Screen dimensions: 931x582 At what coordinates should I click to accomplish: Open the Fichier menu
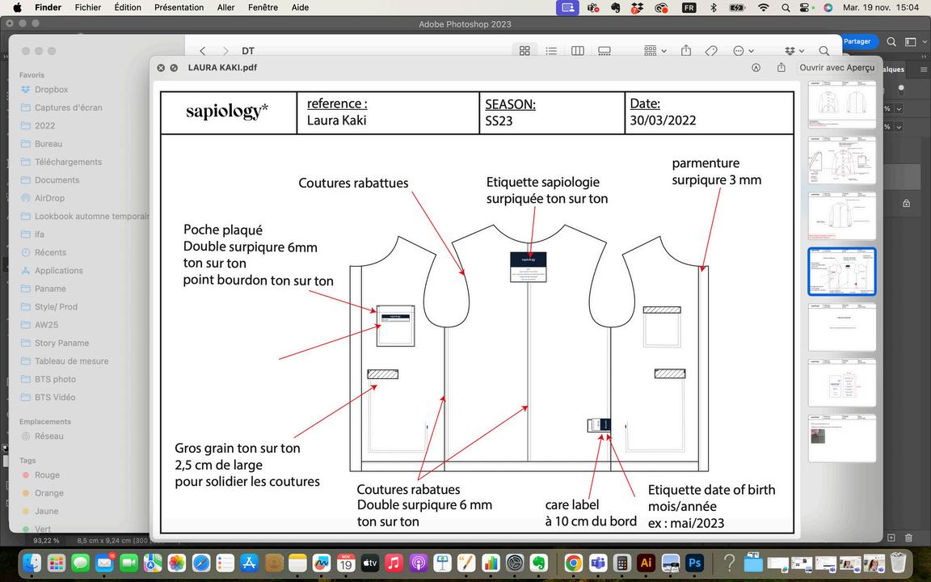tap(88, 8)
